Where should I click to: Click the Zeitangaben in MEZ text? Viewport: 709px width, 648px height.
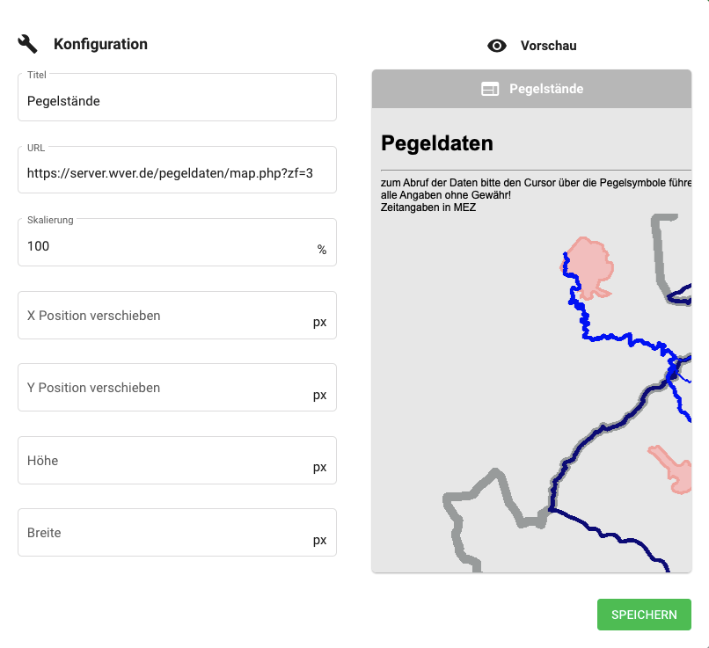pyautogui.click(x=428, y=208)
